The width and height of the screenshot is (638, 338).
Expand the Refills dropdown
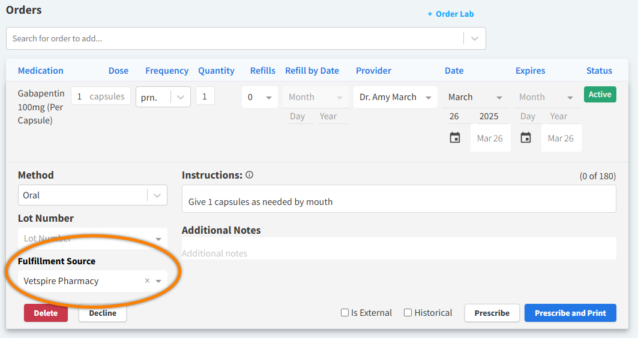coord(268,97)
